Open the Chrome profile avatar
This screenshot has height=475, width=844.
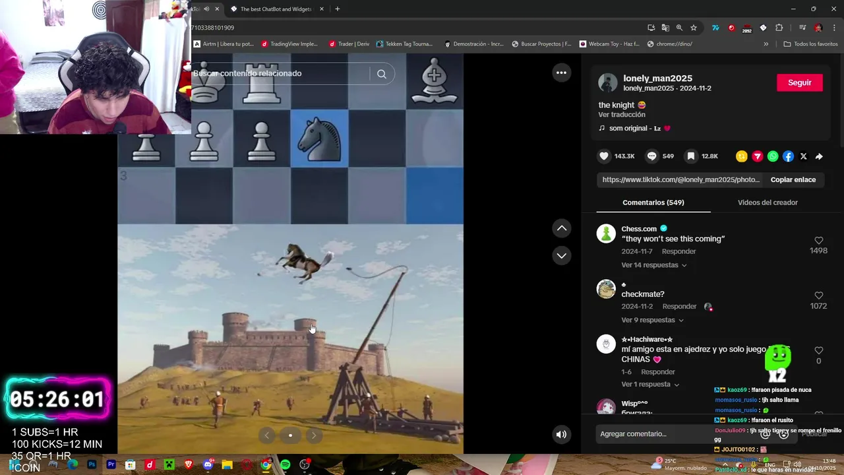(x=818, y=28)
